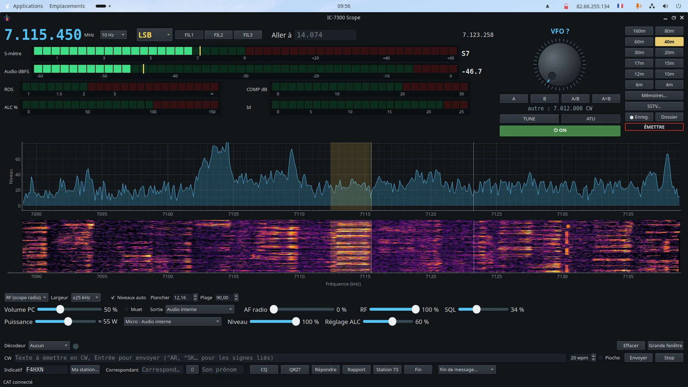Click the Aller à frequency input field
688x387 pixels.
pos(325,35)
